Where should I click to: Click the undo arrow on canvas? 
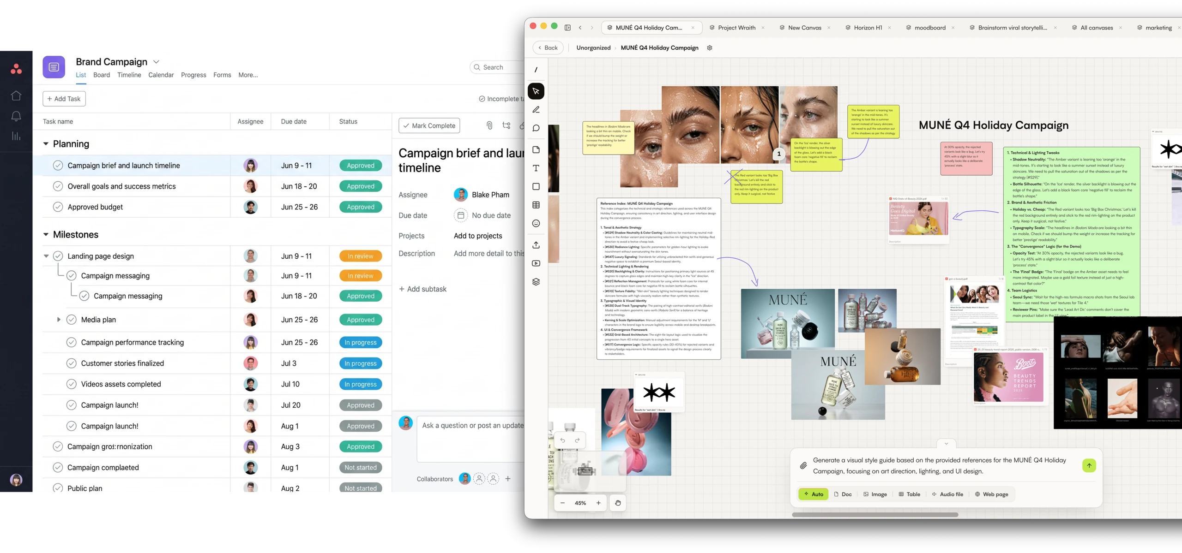pos(562,440)
